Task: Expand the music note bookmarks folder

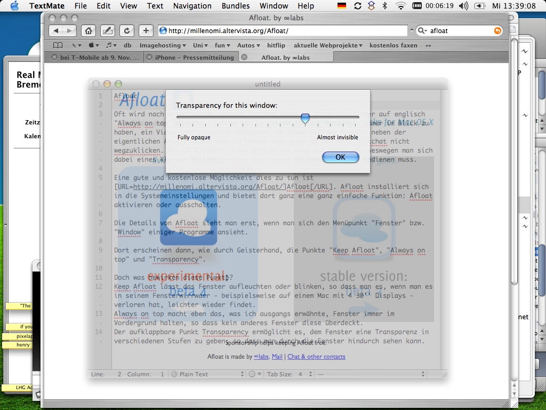Action: tap(111, 45)
